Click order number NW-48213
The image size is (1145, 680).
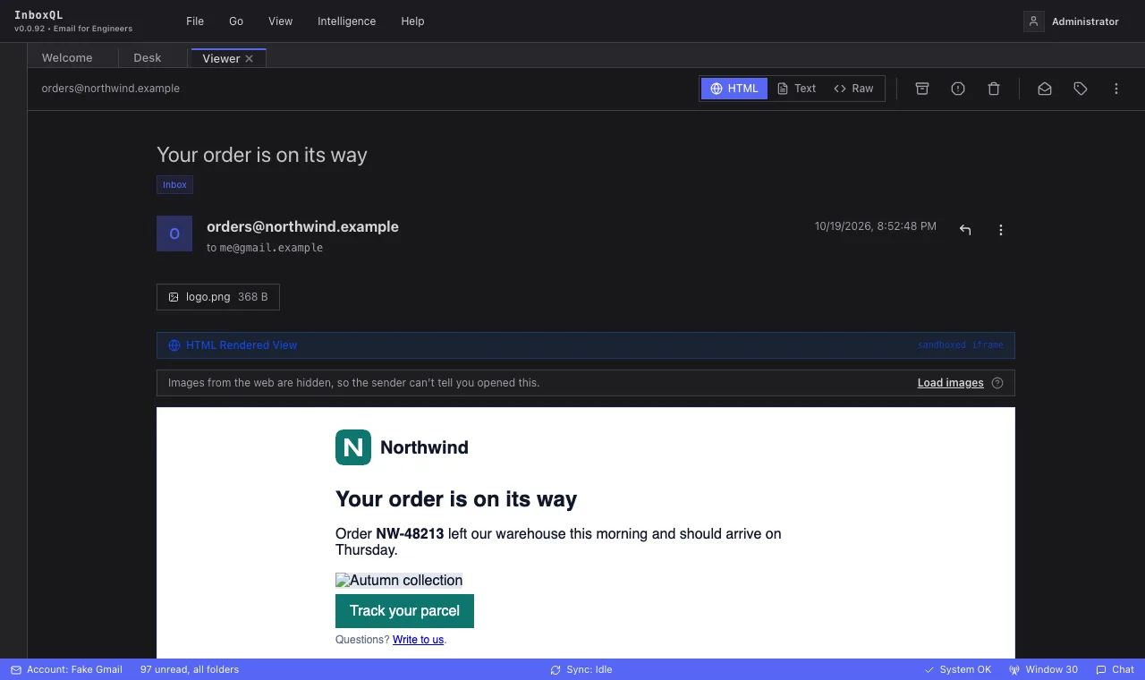point(410,534)
